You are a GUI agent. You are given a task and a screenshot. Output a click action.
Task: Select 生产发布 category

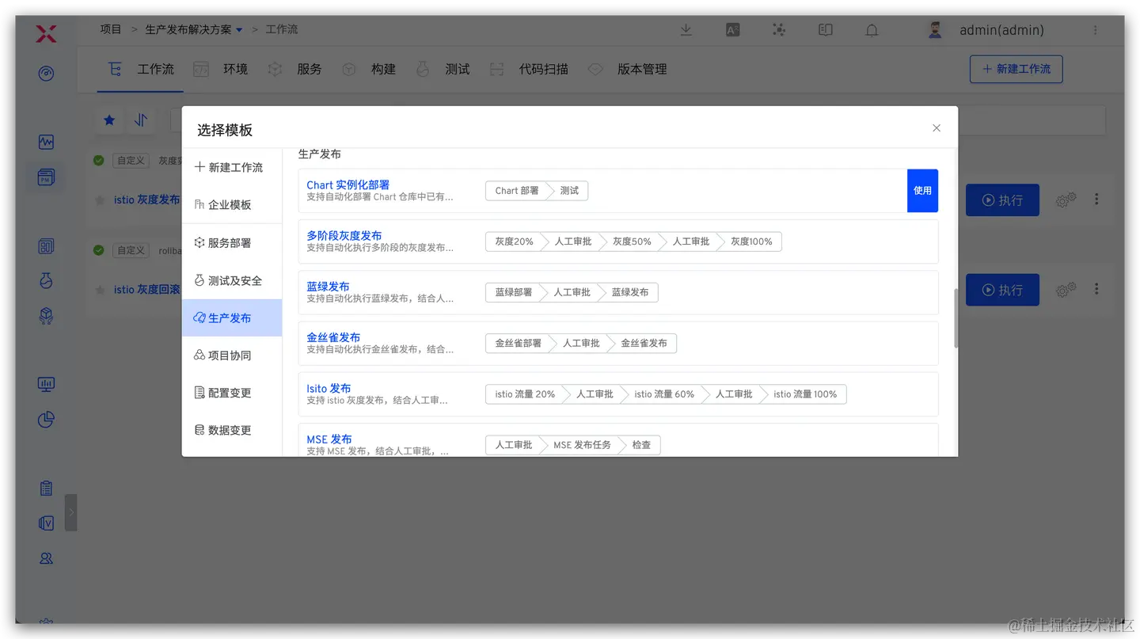[x=232, y=318]
